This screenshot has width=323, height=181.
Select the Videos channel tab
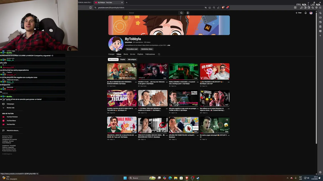pyautogui.click(x=119, y=54)
